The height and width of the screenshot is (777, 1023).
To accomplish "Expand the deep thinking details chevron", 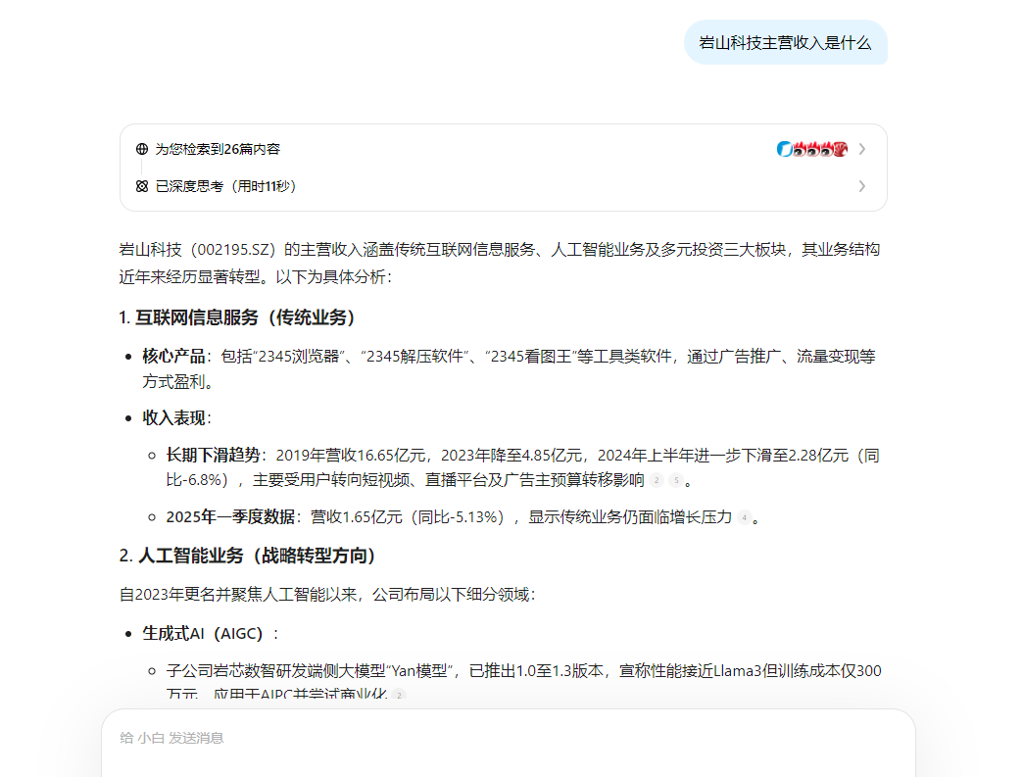I will coord(862,186).
